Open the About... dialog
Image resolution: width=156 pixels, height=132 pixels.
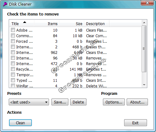(137, 102)
